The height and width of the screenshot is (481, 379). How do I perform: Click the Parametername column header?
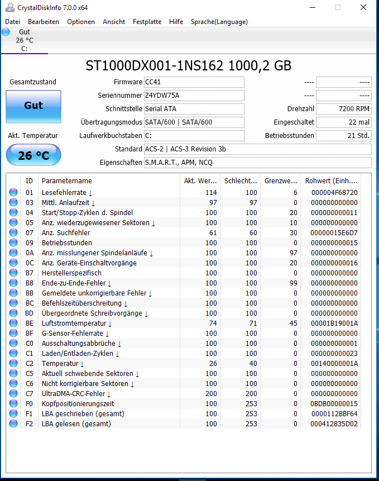pos(109,180)
